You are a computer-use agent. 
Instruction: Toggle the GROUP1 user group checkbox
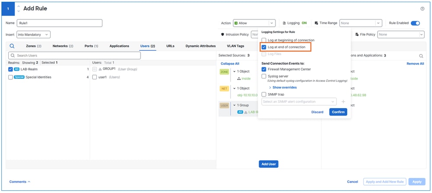[95, 69]
